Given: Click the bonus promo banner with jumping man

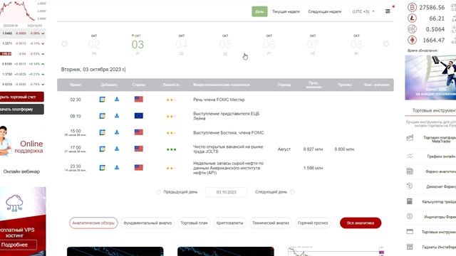Looking at the screenshot, I should 430,78.
